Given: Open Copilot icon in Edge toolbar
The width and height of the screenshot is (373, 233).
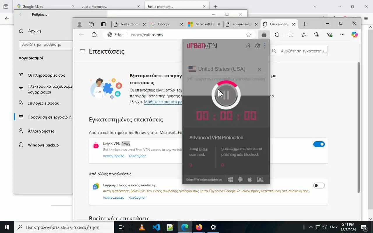Looking at the screenshot, I should (x=354, y=35).
